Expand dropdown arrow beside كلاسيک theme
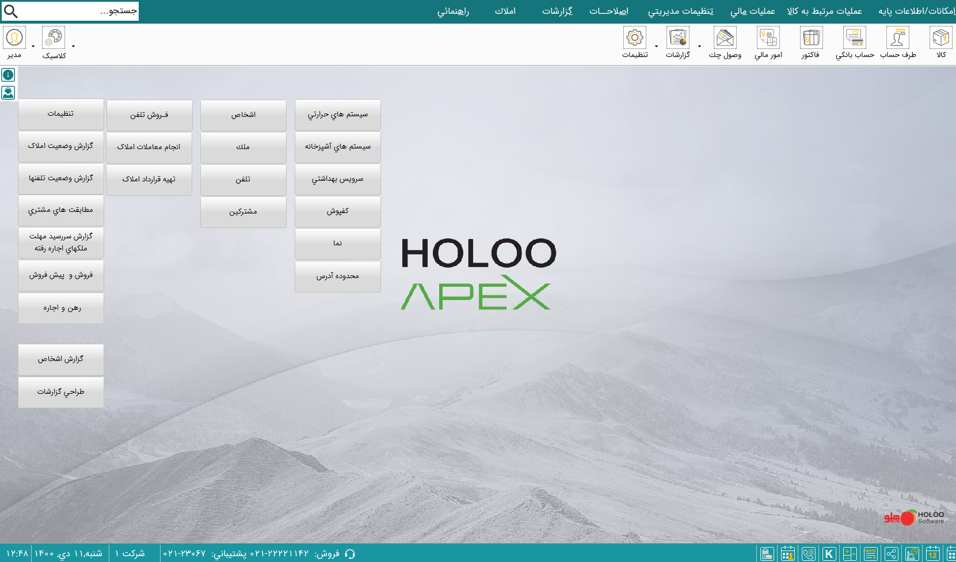956x562 pixels. (x=73, y=46)
